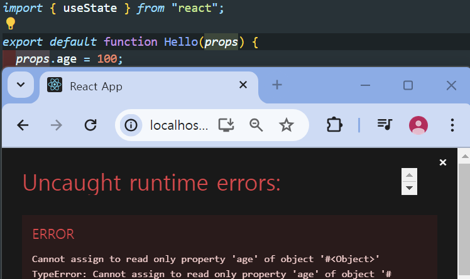Click the red 'ERROR' label
Screen dimensions: 470x279
(53, 234)
